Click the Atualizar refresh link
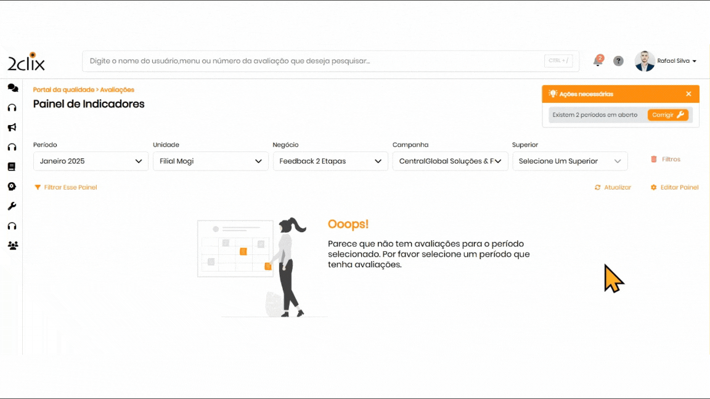Screen dimensions: 710x399 pos(613,187)
